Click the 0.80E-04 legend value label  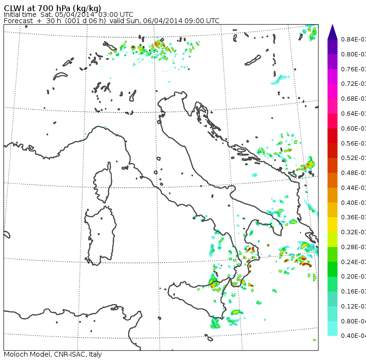point(353,321)
